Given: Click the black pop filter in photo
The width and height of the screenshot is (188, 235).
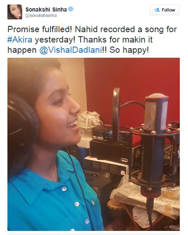Looking at the screenshot, I should point(116,115).
